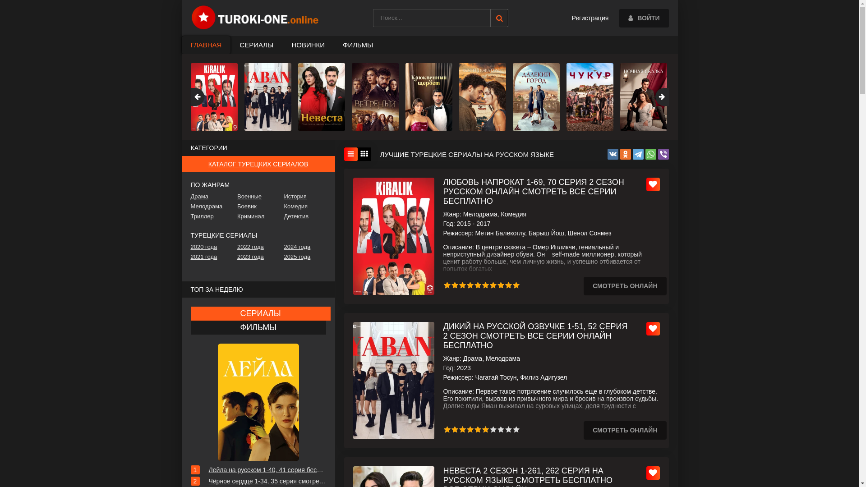This screenshot has width=866, height=487.
Task: Open the Военные genre link
Action: click(249, 197)
